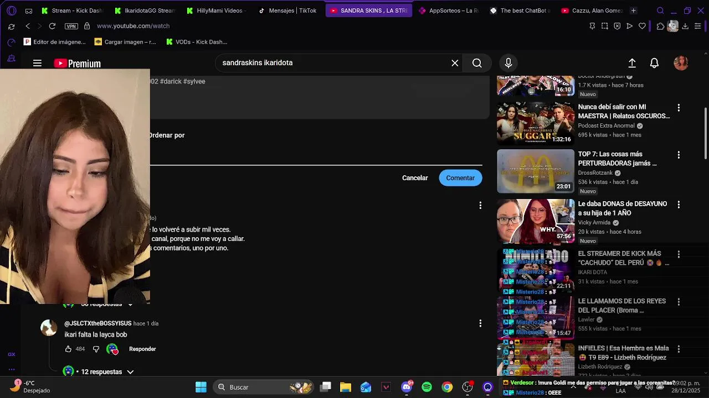Open the 'WHY.' 57:56 video thumbnail
This screenshot has width=709, height=398.
(x=536, y=221)
